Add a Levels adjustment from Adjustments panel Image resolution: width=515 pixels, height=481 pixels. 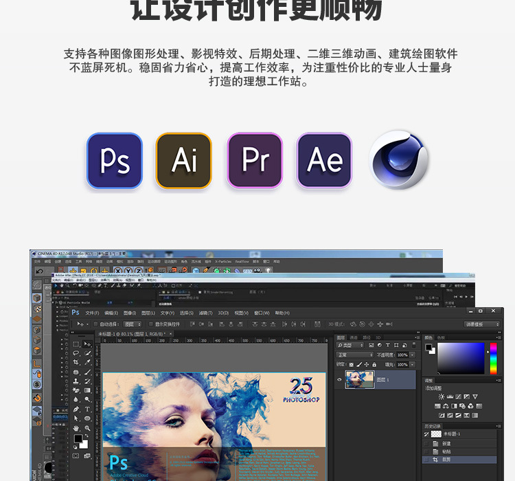click(x=450, y=397)
